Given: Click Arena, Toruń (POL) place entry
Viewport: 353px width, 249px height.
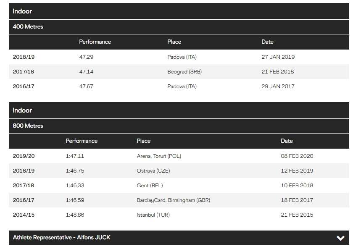Looking at the screenshot, I should 159,156.
